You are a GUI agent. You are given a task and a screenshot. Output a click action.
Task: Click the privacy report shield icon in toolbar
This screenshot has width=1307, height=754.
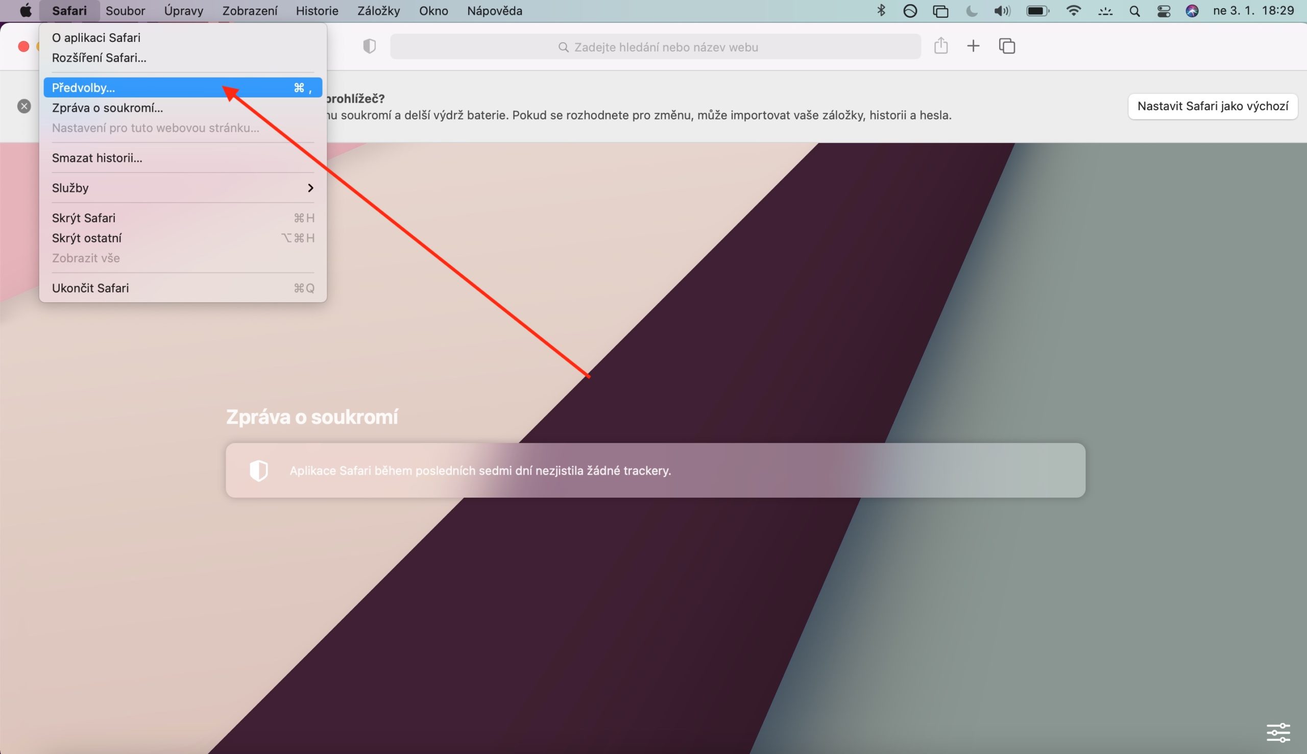369,46
